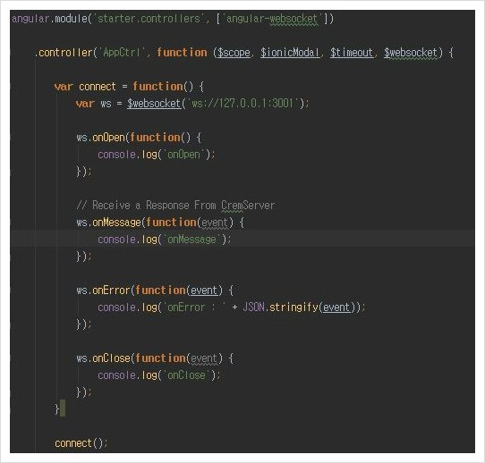The image size is (485, 463).
Task: Click the closing brace beside the caret highlight
Action: pos(57,409)
